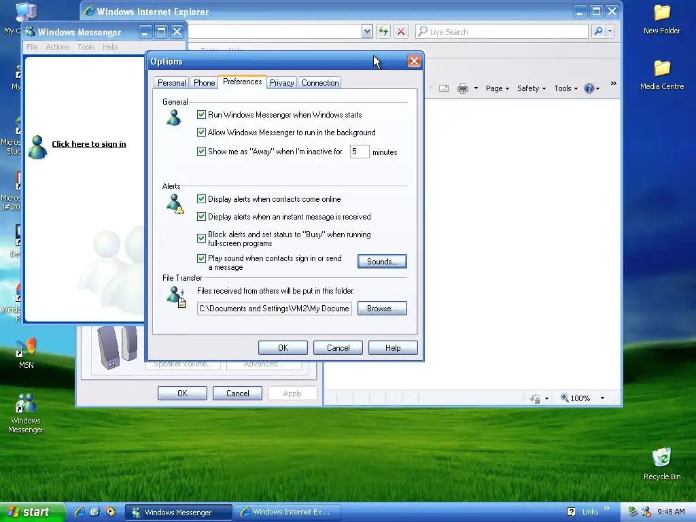The height and width of the screenshot is (522, 696).
Task: Switch to Windows Internet Explorer taskbar button
Action: point(288,512)
